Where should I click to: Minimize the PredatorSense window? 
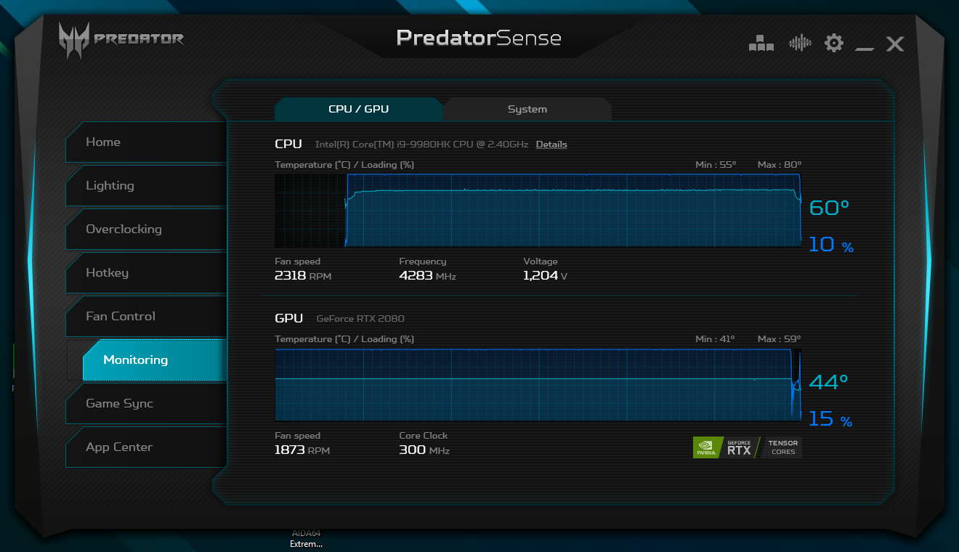click(x=865, y=49)
